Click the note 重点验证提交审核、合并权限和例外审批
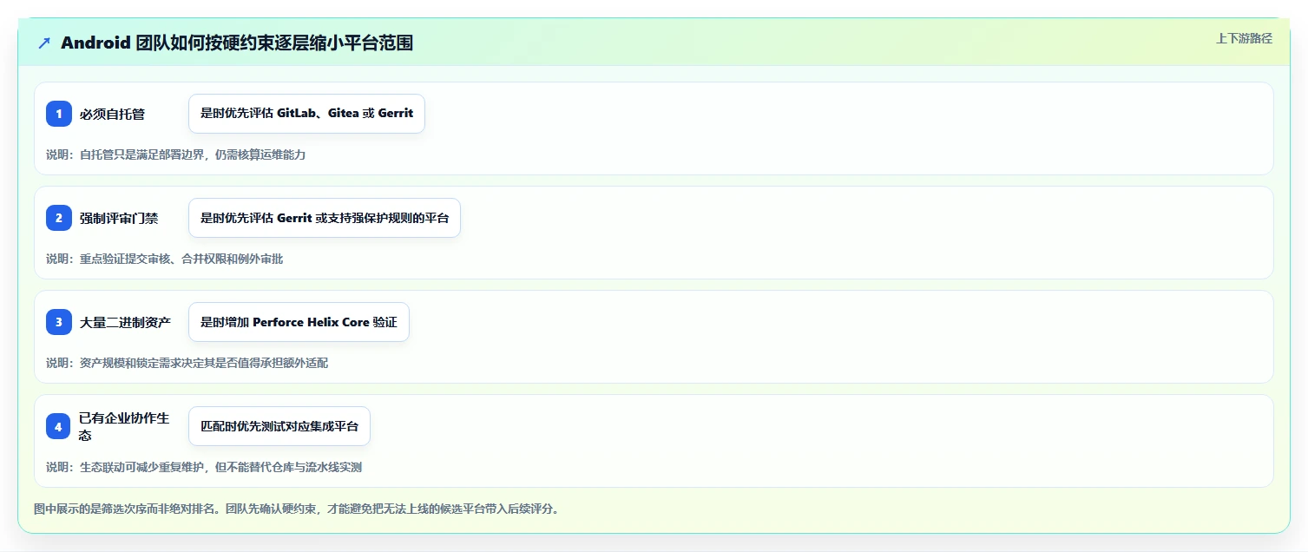This screenshot has height=552, width=1308. 165,259
